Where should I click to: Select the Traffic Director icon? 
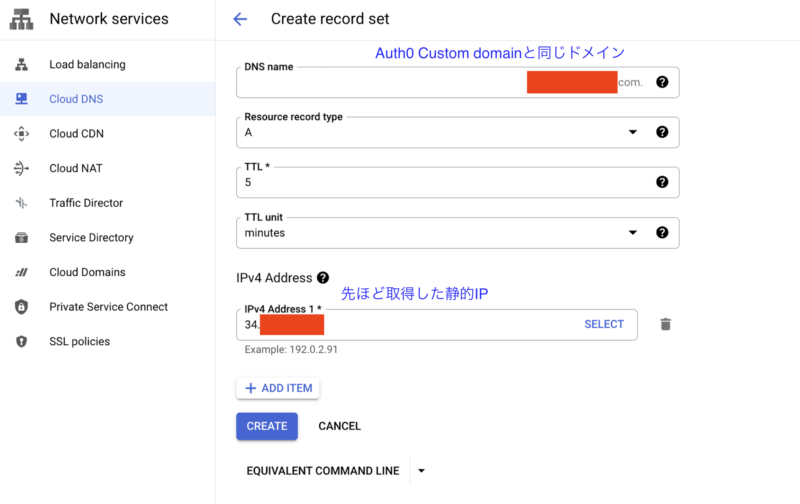[x=21, y=203]
